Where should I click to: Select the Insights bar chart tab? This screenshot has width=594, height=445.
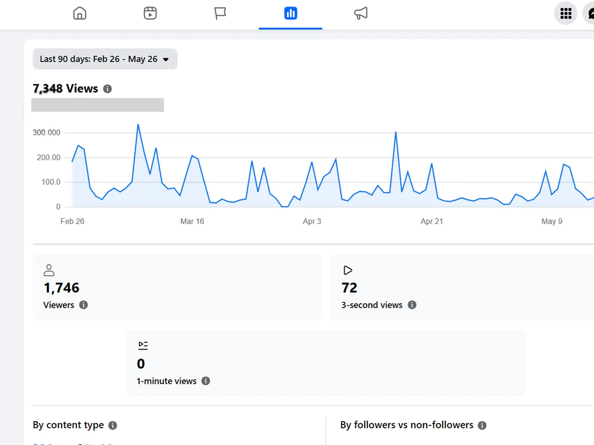(x=290, y=13)
